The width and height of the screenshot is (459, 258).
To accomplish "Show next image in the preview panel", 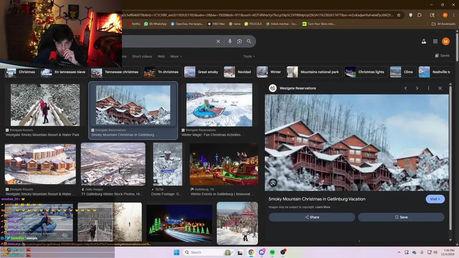I will 417,88.
